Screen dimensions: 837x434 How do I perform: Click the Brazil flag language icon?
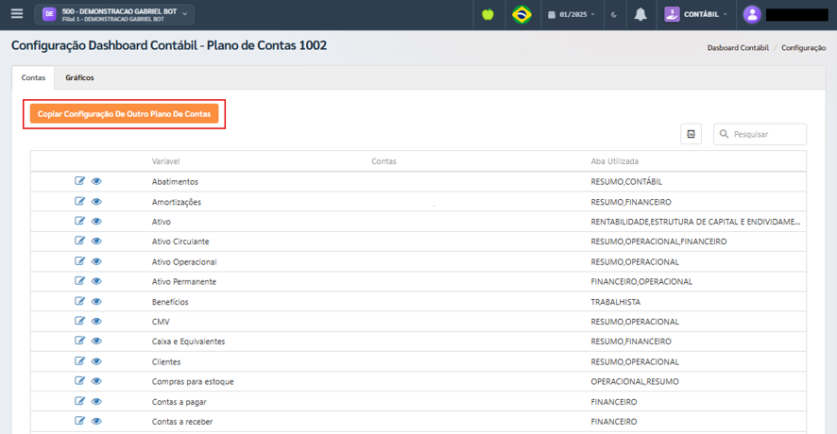521,14
